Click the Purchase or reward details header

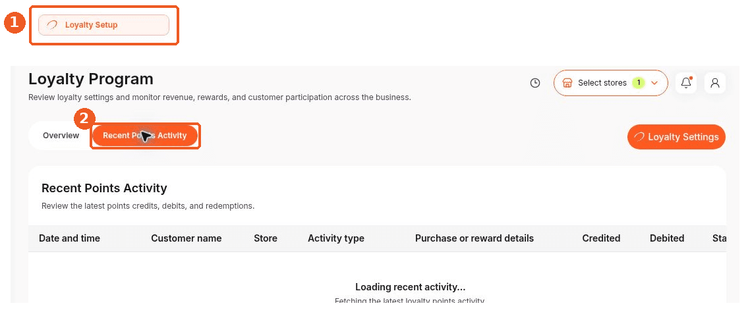(x=475, y=238)
